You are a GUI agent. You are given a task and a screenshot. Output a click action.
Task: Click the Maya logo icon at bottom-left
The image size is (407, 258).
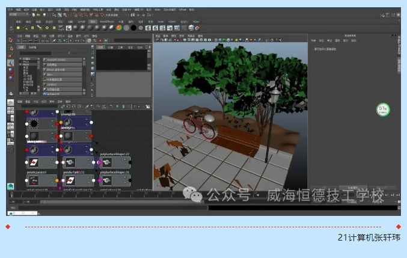pyautogui.click(x=10, y=186)
